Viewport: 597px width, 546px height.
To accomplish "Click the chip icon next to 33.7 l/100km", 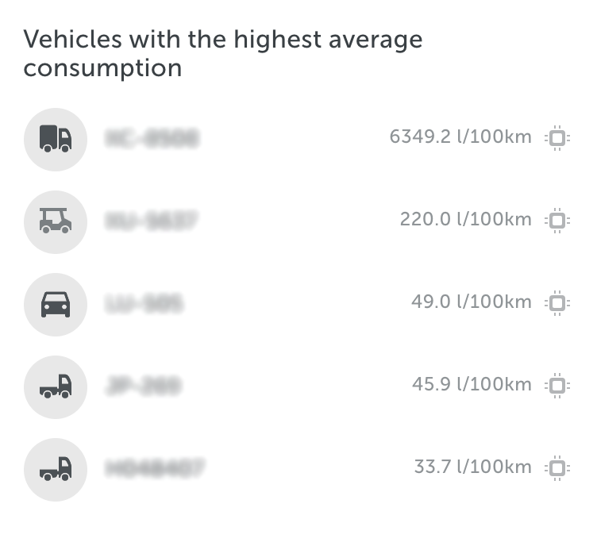I will 557,468.
